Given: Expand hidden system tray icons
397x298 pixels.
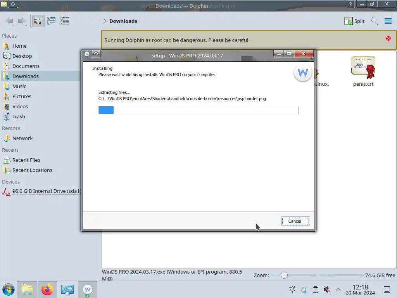Looking at the screenshot, I should coord(338,289).
